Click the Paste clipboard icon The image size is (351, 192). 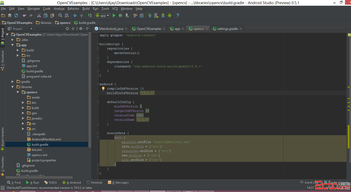pyautogui.click(x=52, y=15)
